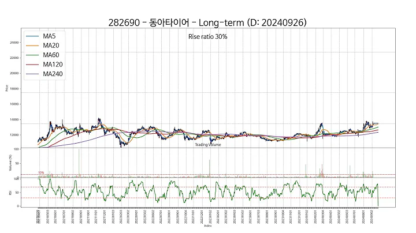
Task: Click the red MA120 legend line sample
Action: click(x=32, y=65)
